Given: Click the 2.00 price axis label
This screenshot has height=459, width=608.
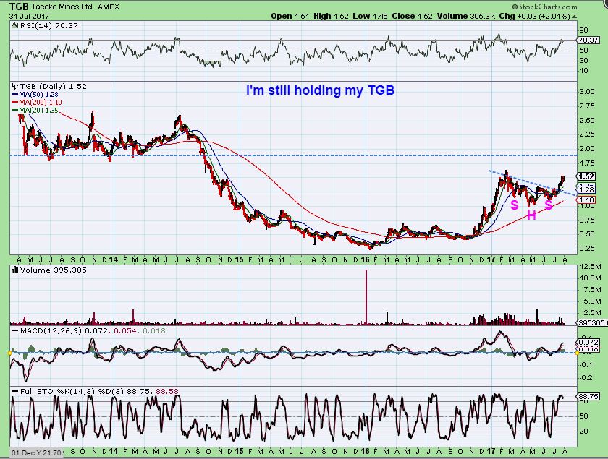Looking at the screenshot, I should (588, 149).
